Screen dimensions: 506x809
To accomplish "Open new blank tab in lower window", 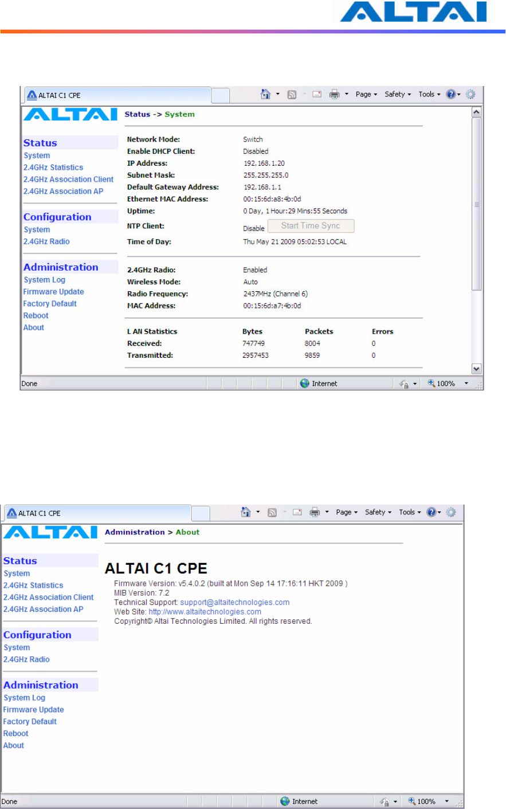I will pos(201,513).
